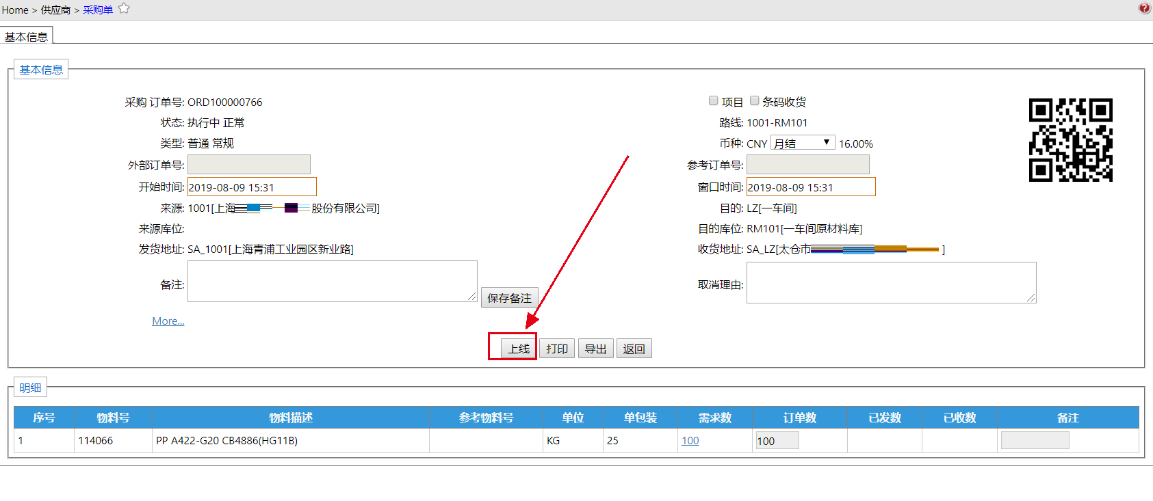1153x501 pixels.
Task: Click the 单位 column header
Action: click(573, 418)
